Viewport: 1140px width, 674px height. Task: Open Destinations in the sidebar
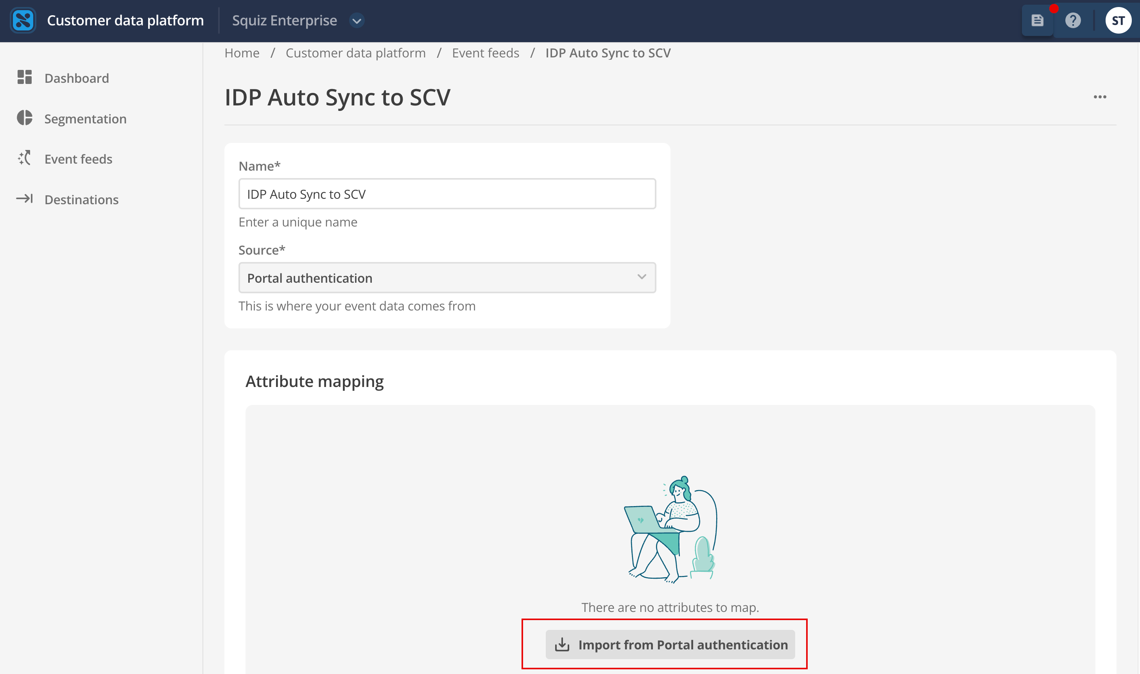point(81,200)
